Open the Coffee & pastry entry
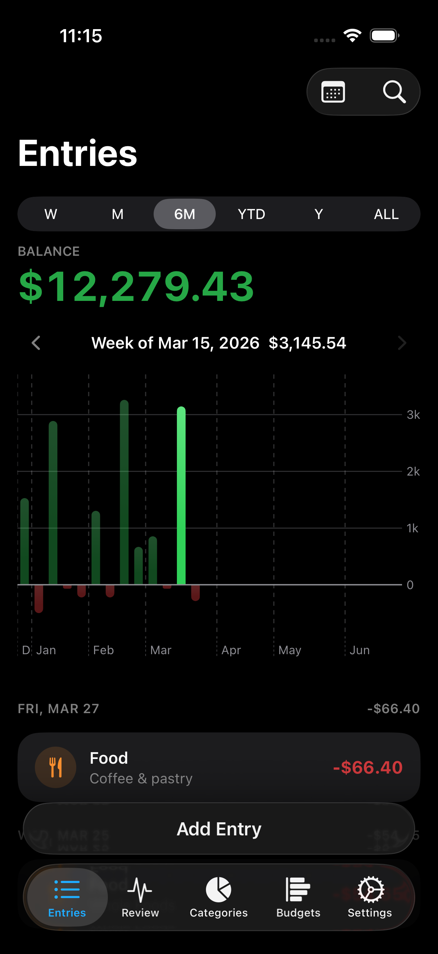Screen dimensions: 438x954 point(219,767)
